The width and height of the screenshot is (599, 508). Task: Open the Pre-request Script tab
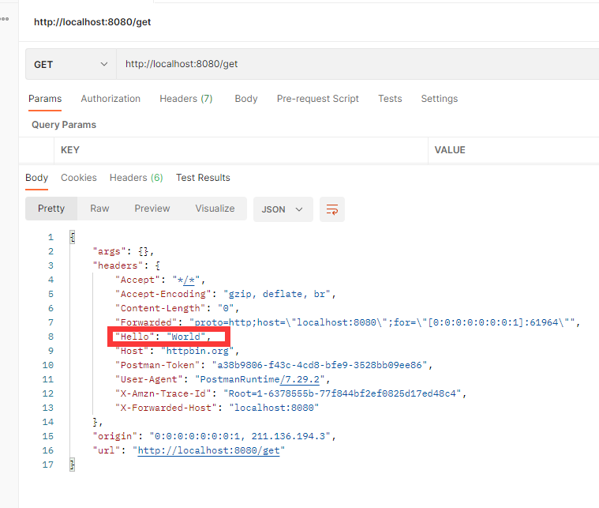pos(317,99)
